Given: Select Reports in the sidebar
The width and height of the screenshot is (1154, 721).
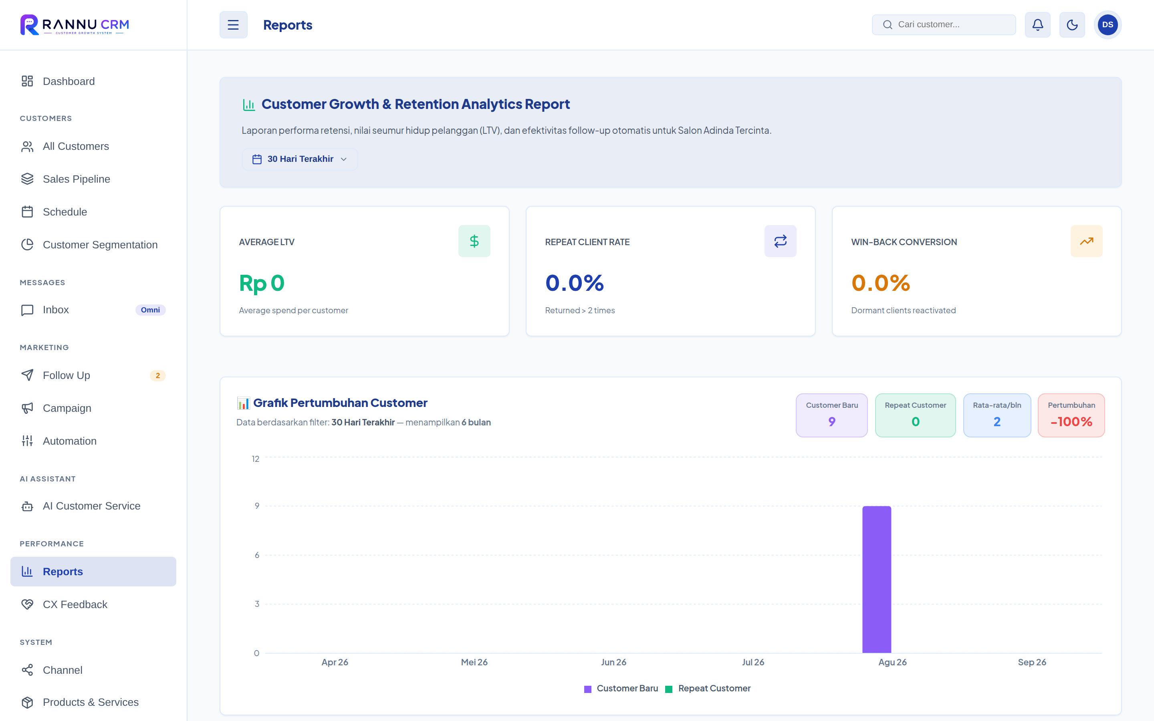Looking at the screenshot, I should tap(93, 571).
